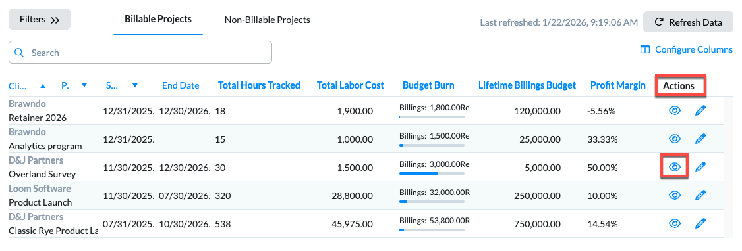Sort by the Start date column arrow
Image resolution: width=742 pixels, height=251 pixels.
coord(135,85)
